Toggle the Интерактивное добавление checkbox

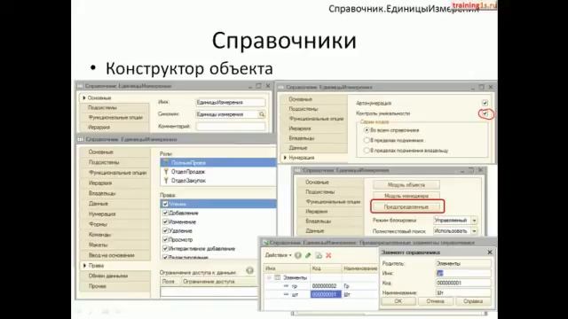pyautogui.click(x=165, y=248)
